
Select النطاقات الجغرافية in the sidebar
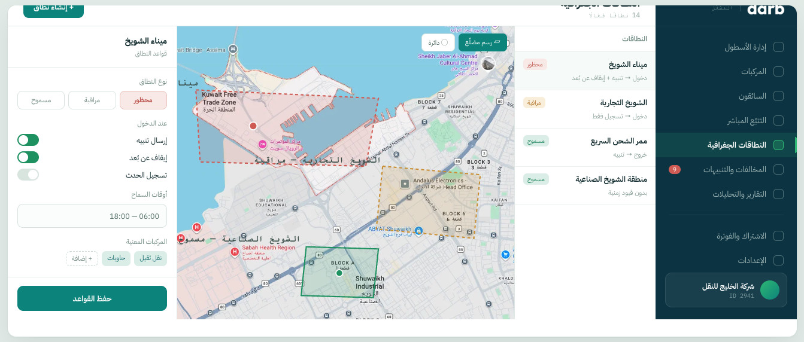coord(727,145)
